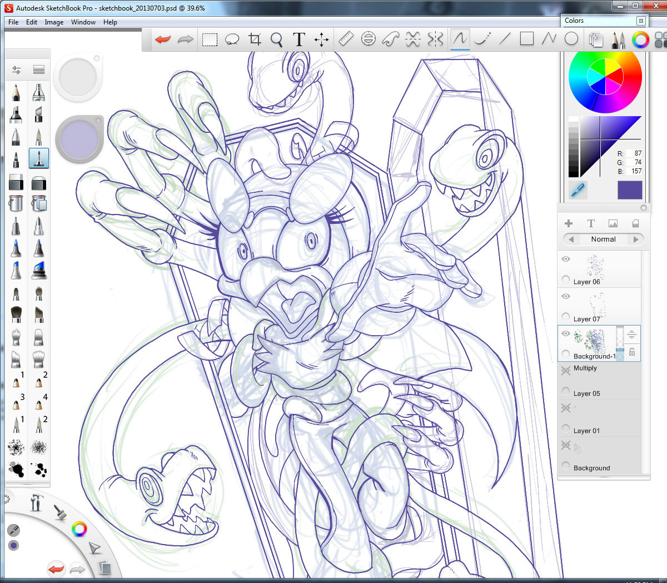Add a text layer in the layer editor
The height and width of the screenshot is (583, 667).
[591, 223]
